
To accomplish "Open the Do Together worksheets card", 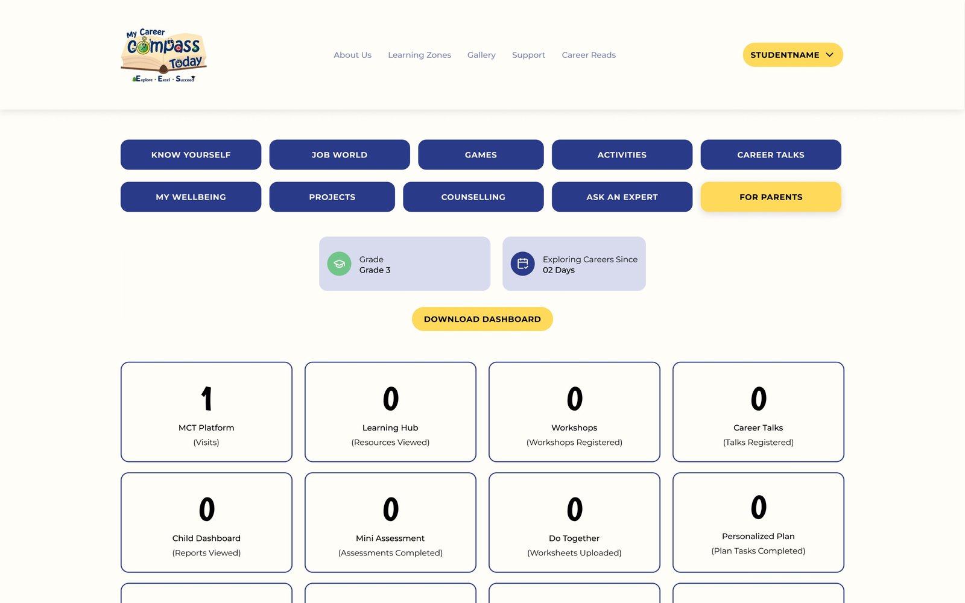I will pyautogui.click(x=574, y=522).
